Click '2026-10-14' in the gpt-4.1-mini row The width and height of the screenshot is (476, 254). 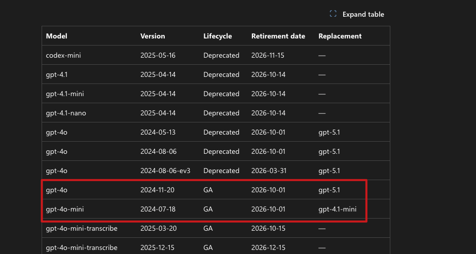point(268,94)
